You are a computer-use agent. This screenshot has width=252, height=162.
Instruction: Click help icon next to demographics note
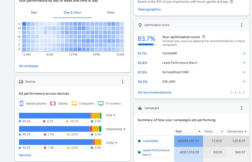click(231, 2)
